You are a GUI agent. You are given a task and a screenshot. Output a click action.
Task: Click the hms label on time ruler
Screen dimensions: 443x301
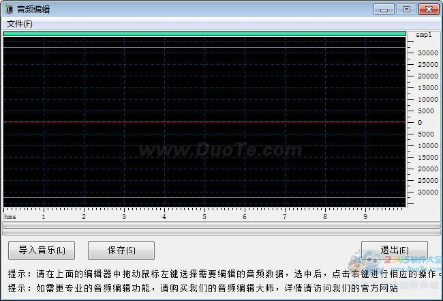pos(10,217)
